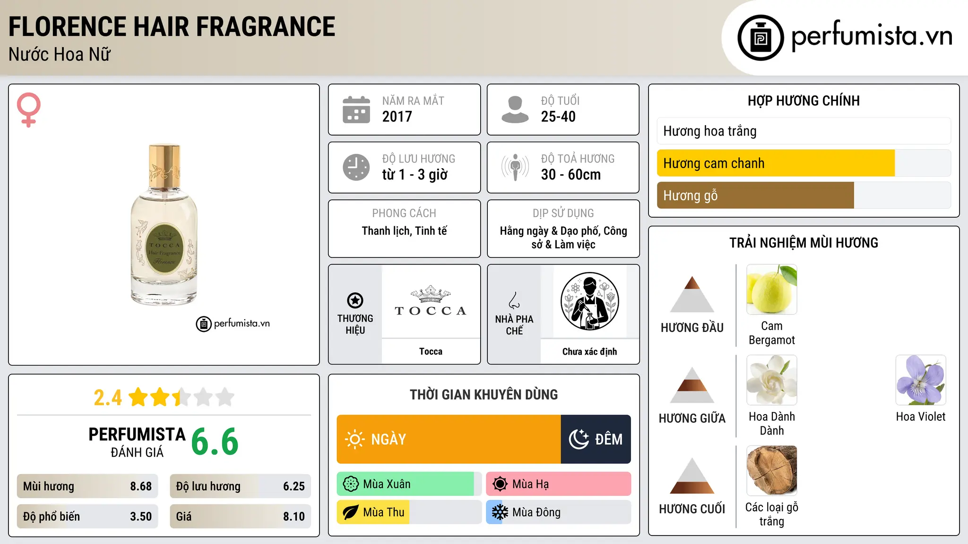Click the calendar icon beside Năm ra mắt

[356, 110]
